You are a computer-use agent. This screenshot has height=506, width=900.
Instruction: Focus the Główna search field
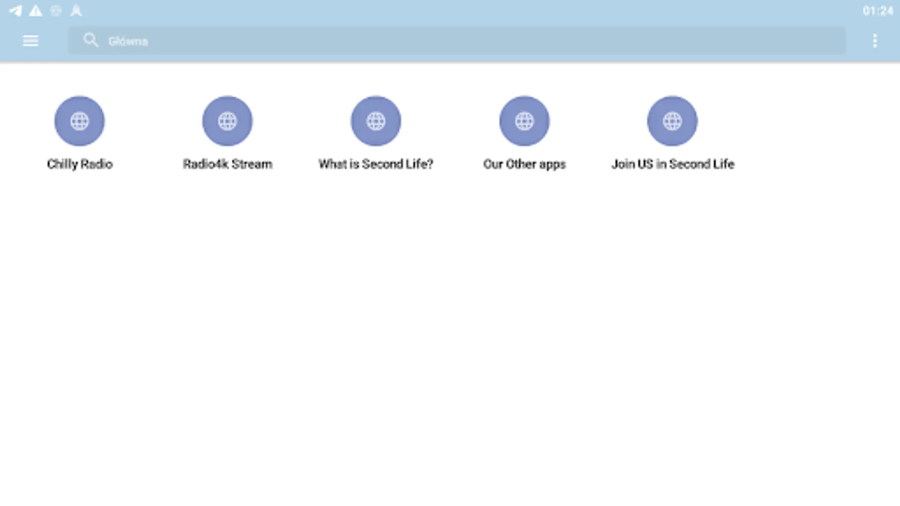point(457,40)
